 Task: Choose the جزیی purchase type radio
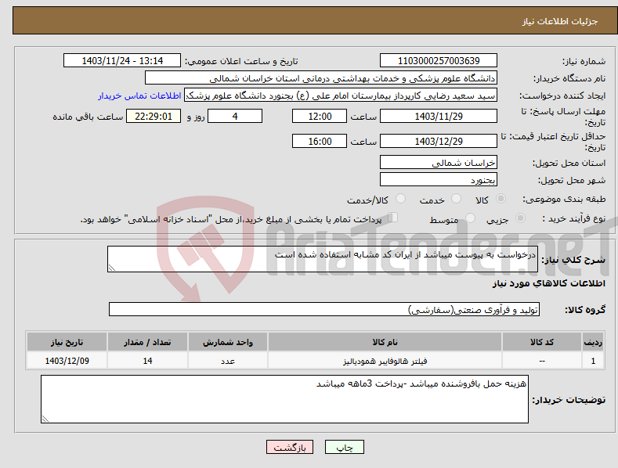click(x=520, y=218)
